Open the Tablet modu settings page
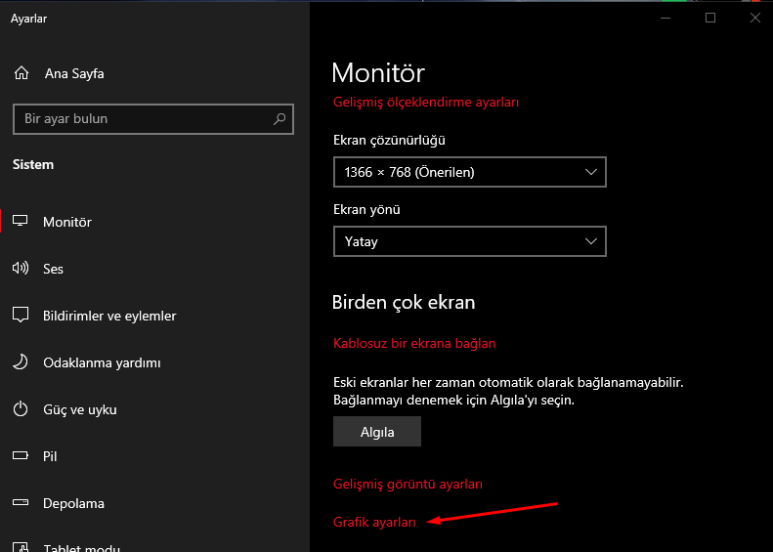This screenshot has height=552, width=773. 81,545
